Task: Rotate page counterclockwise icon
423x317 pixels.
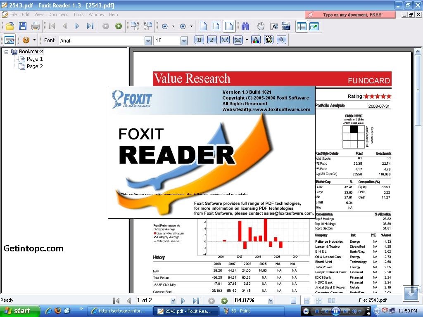Action: tap(148, 26)
